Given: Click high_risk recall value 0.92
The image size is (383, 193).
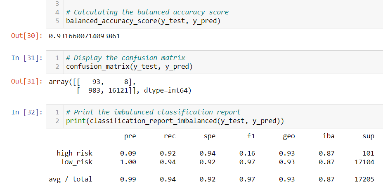Looking at the screenshot, I should tap(168, 153).
